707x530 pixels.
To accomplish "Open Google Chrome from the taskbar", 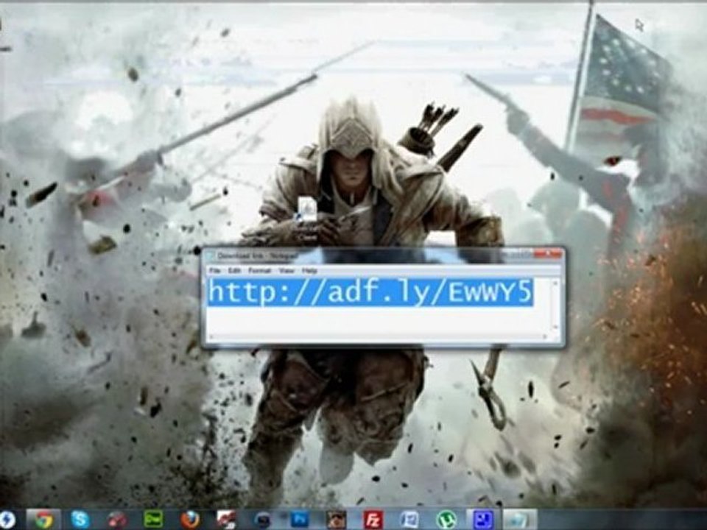I will click(43, 520).
